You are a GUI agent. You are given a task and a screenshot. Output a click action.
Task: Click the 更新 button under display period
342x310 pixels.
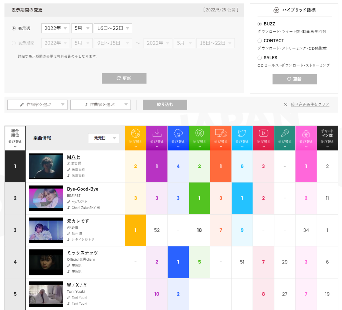click(124, 78)
